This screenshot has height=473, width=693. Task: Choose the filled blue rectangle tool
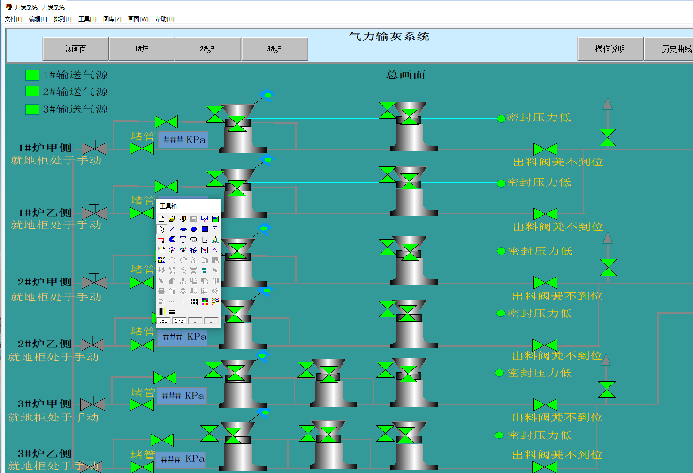[x=205, y=229]
